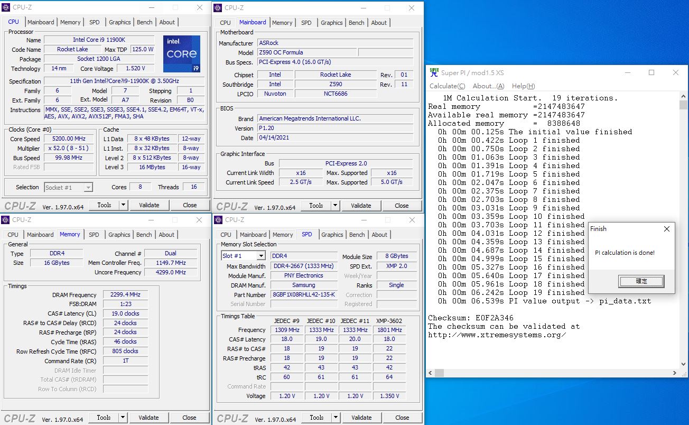Go to Mainboard tab in the SPD window
The image size is (689, 425).
point(253,235)
